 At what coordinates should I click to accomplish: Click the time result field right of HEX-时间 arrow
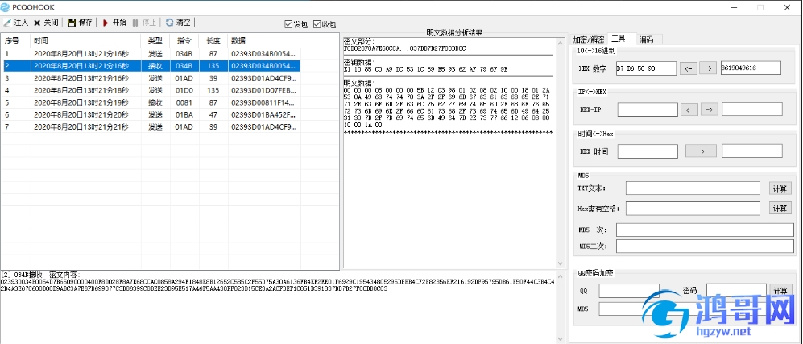(751, 151)
